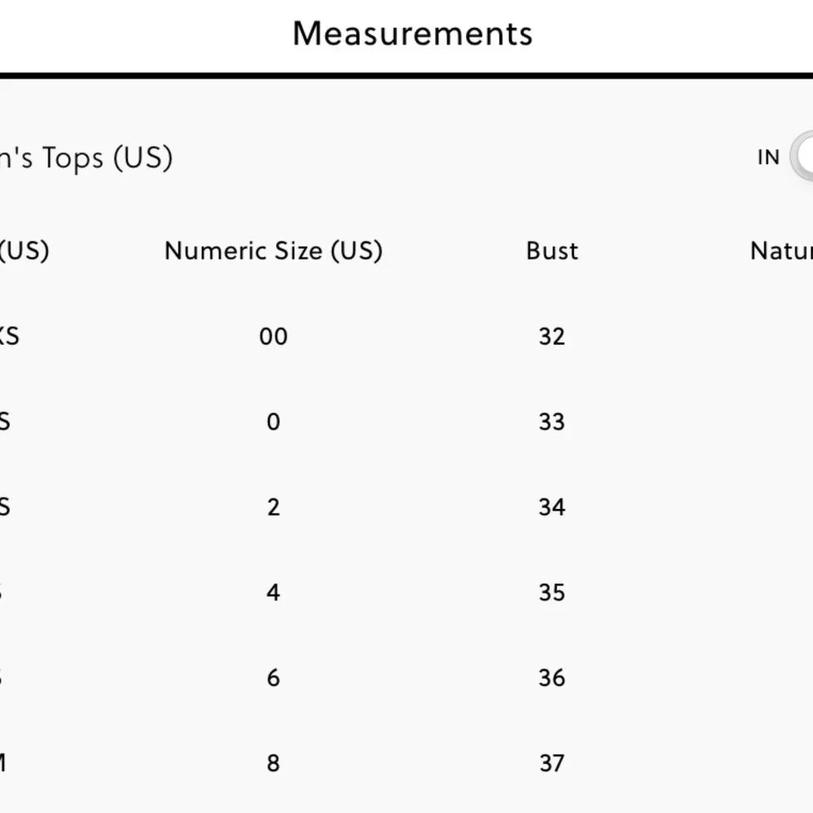The width and height of the screenshot is (813, 813).
Task: Click bust measurement 34
Action: 551,507
